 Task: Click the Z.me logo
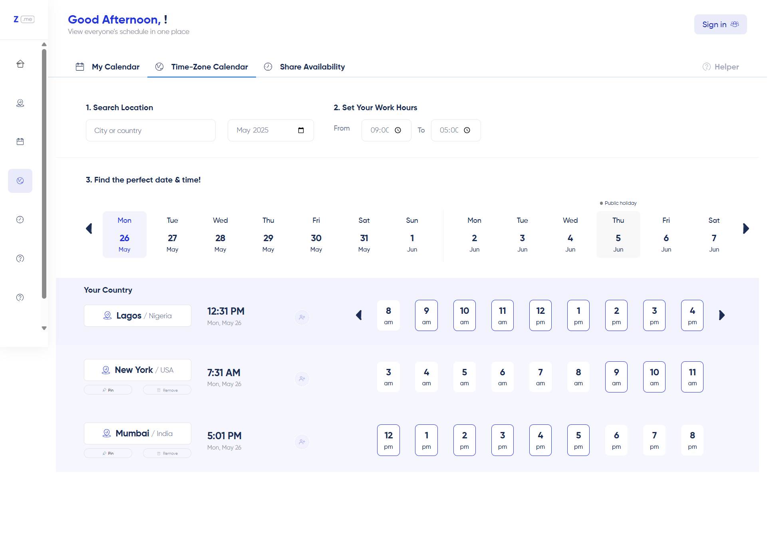pos(24,19)
